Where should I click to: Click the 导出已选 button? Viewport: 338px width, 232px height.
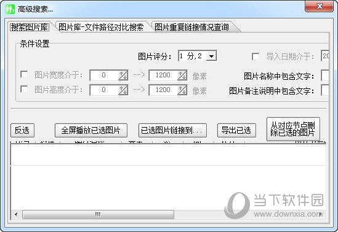point(236,130)
